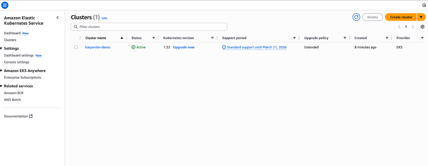This screenshot has width=428, height=166.
Task: Click the Info link beside Clusters heading
Action: tap(105, 18)
